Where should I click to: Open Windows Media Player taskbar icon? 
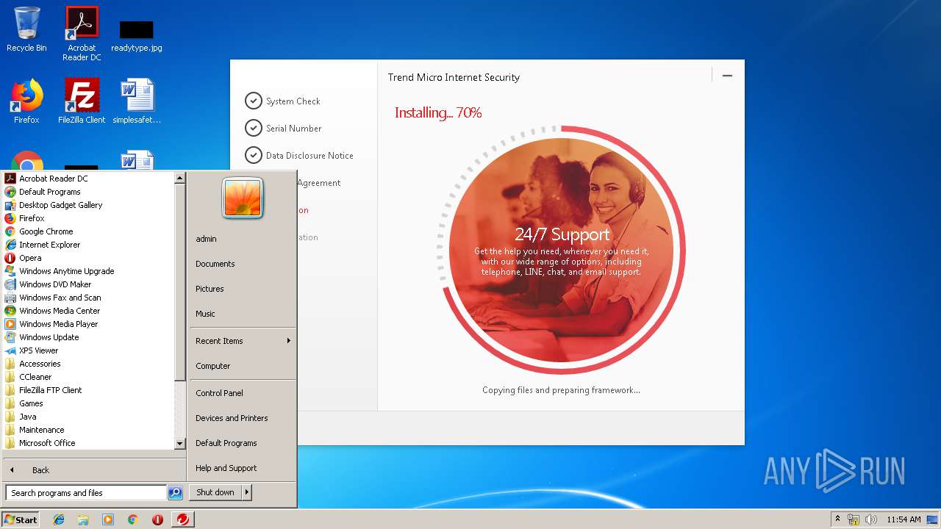tap(108, 519)
